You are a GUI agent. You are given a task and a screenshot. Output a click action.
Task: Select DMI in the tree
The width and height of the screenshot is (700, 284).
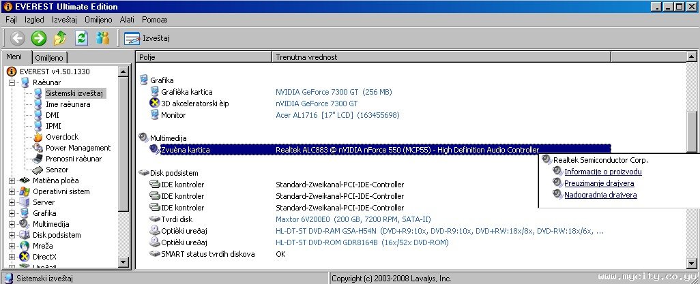click(53, 115)
